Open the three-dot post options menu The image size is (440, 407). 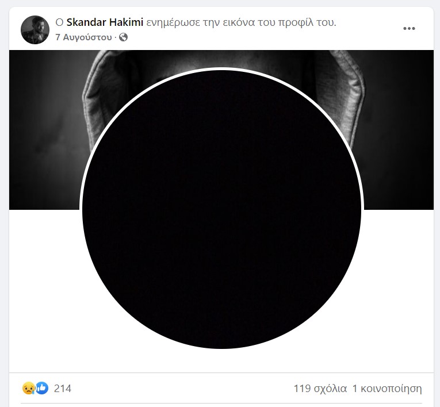tap(409, 28)
